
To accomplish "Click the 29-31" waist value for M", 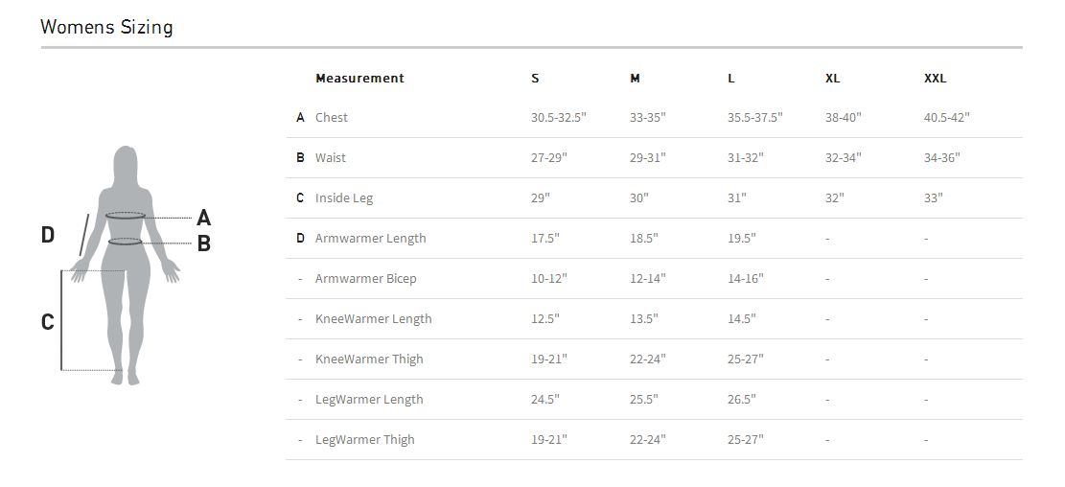I will [x=647, y=158].
